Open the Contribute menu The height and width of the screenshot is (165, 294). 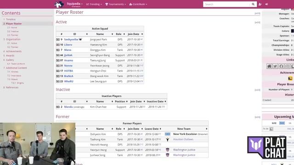[138, 4]
